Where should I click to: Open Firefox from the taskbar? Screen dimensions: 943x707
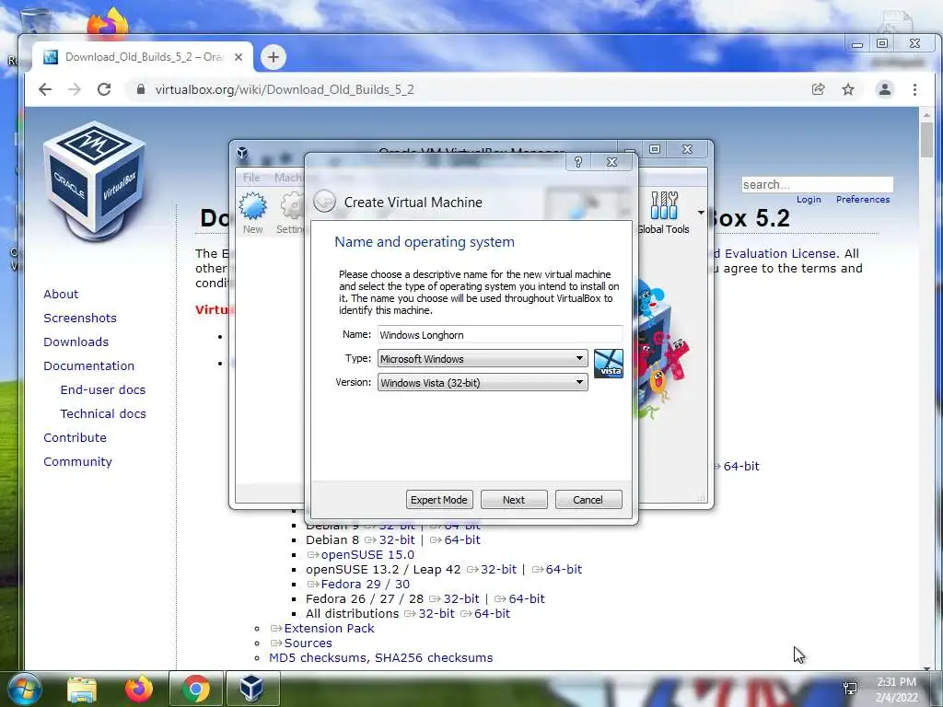138,689
